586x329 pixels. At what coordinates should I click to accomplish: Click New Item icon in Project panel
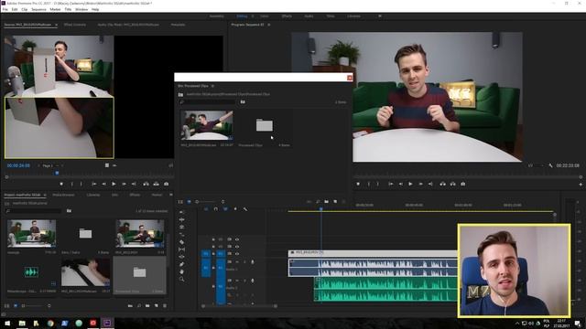point(157,305)
